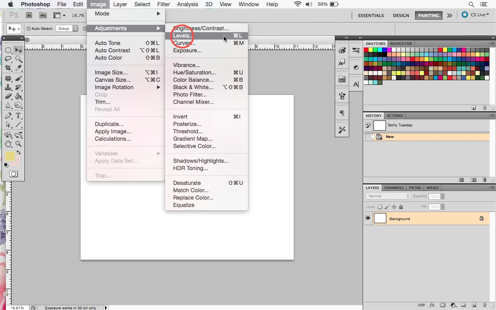496x310 pixels.
Task: Choose Canvas Size menu item
Action: [x=126, y=80]
